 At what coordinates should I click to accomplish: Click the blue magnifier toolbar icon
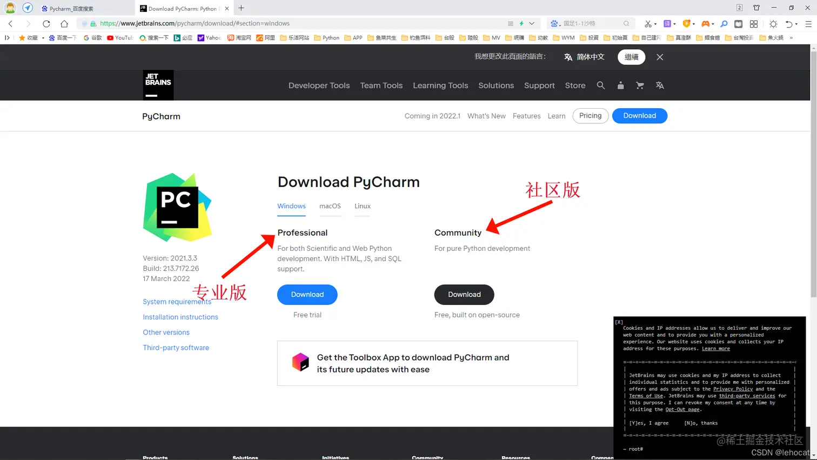pyautogui.click(x=724, y=23)
